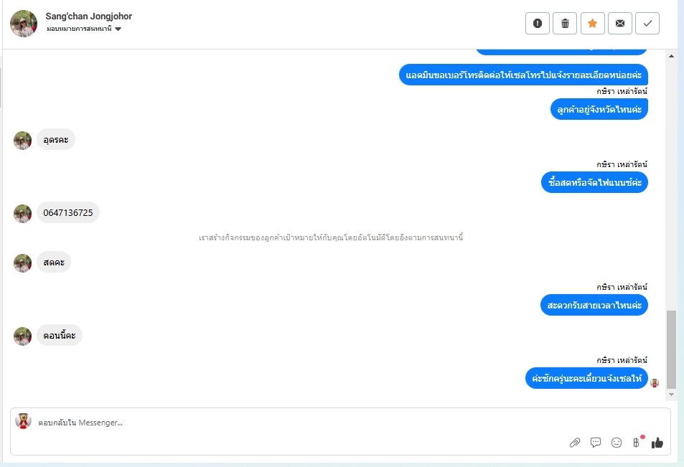Click the scrollbar down arrow
The image size is (684, 467).
click(x=671, y=395)
